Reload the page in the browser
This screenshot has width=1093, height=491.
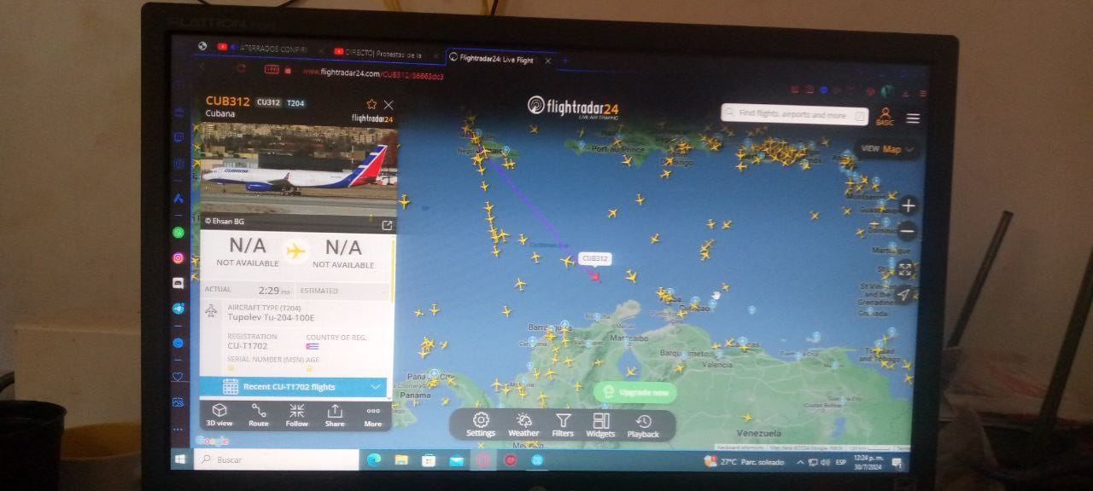pos(241,67)
